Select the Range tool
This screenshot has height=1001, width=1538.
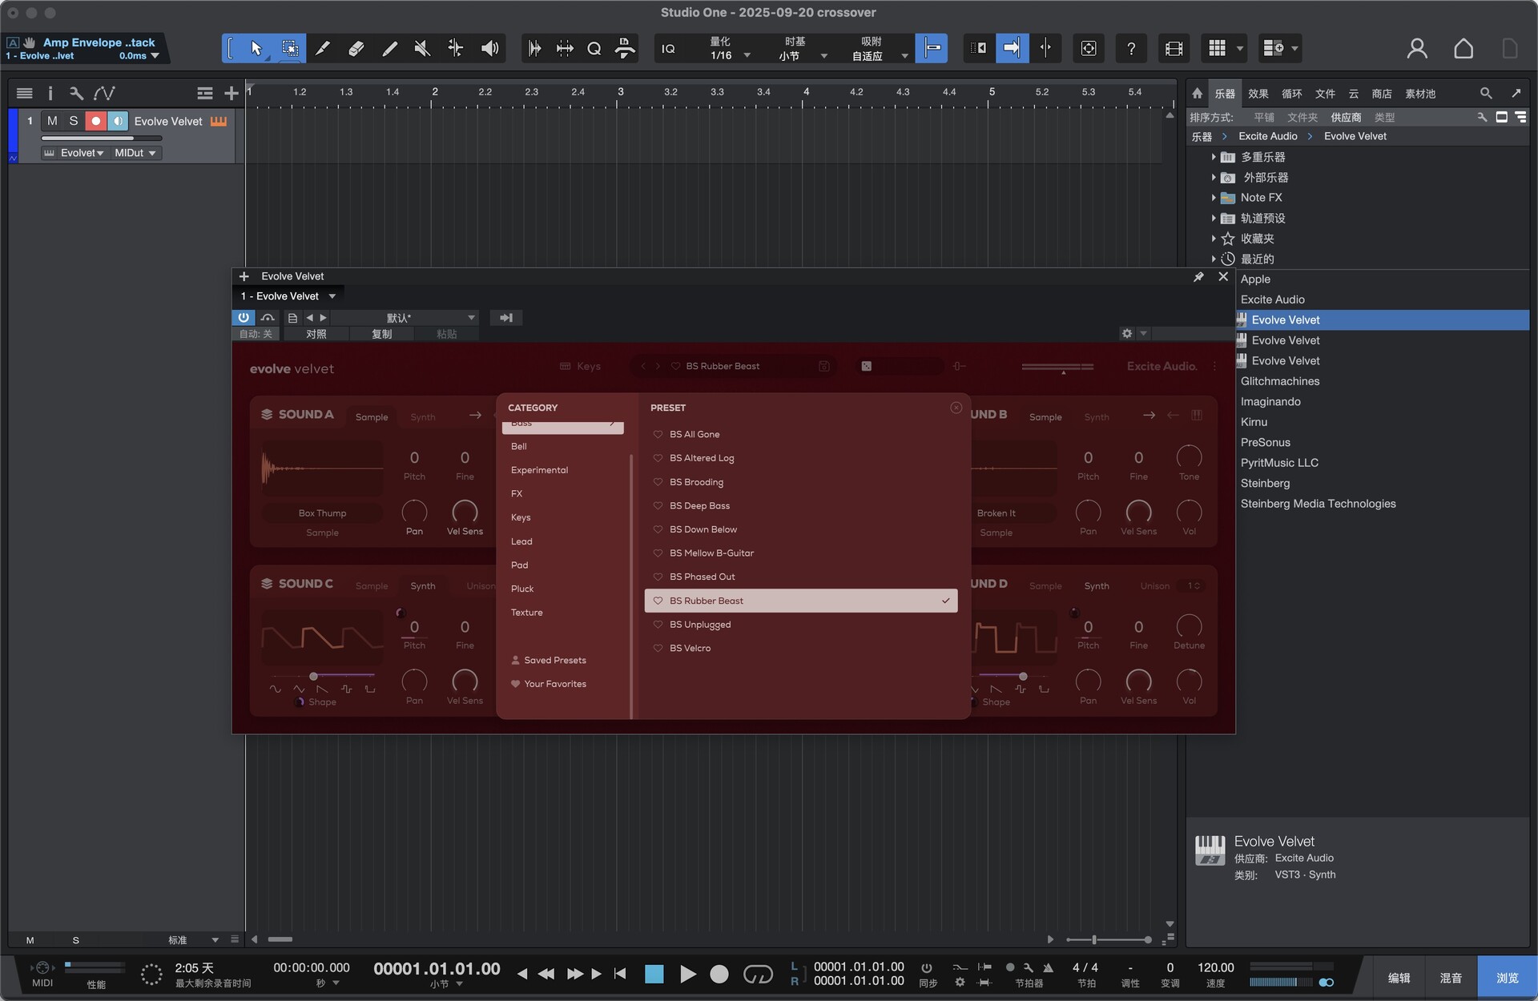pos(290,49)
